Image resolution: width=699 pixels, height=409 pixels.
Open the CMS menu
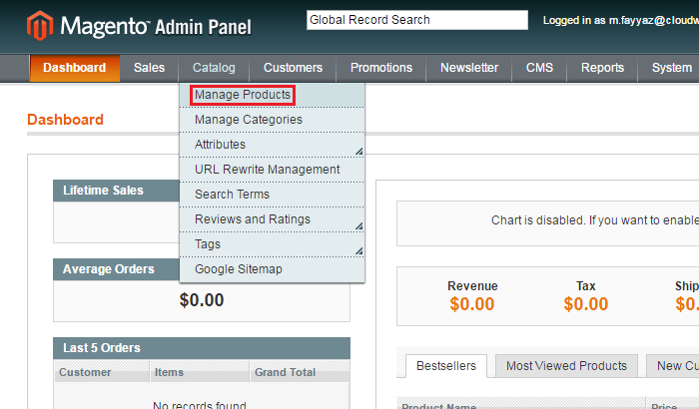point(539,68)
